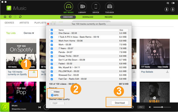Viewport: 178px width, 112px height.
Task: Uncheck the Fast Car - Radio Edit checkbox
Action: (x=52, y=79)
